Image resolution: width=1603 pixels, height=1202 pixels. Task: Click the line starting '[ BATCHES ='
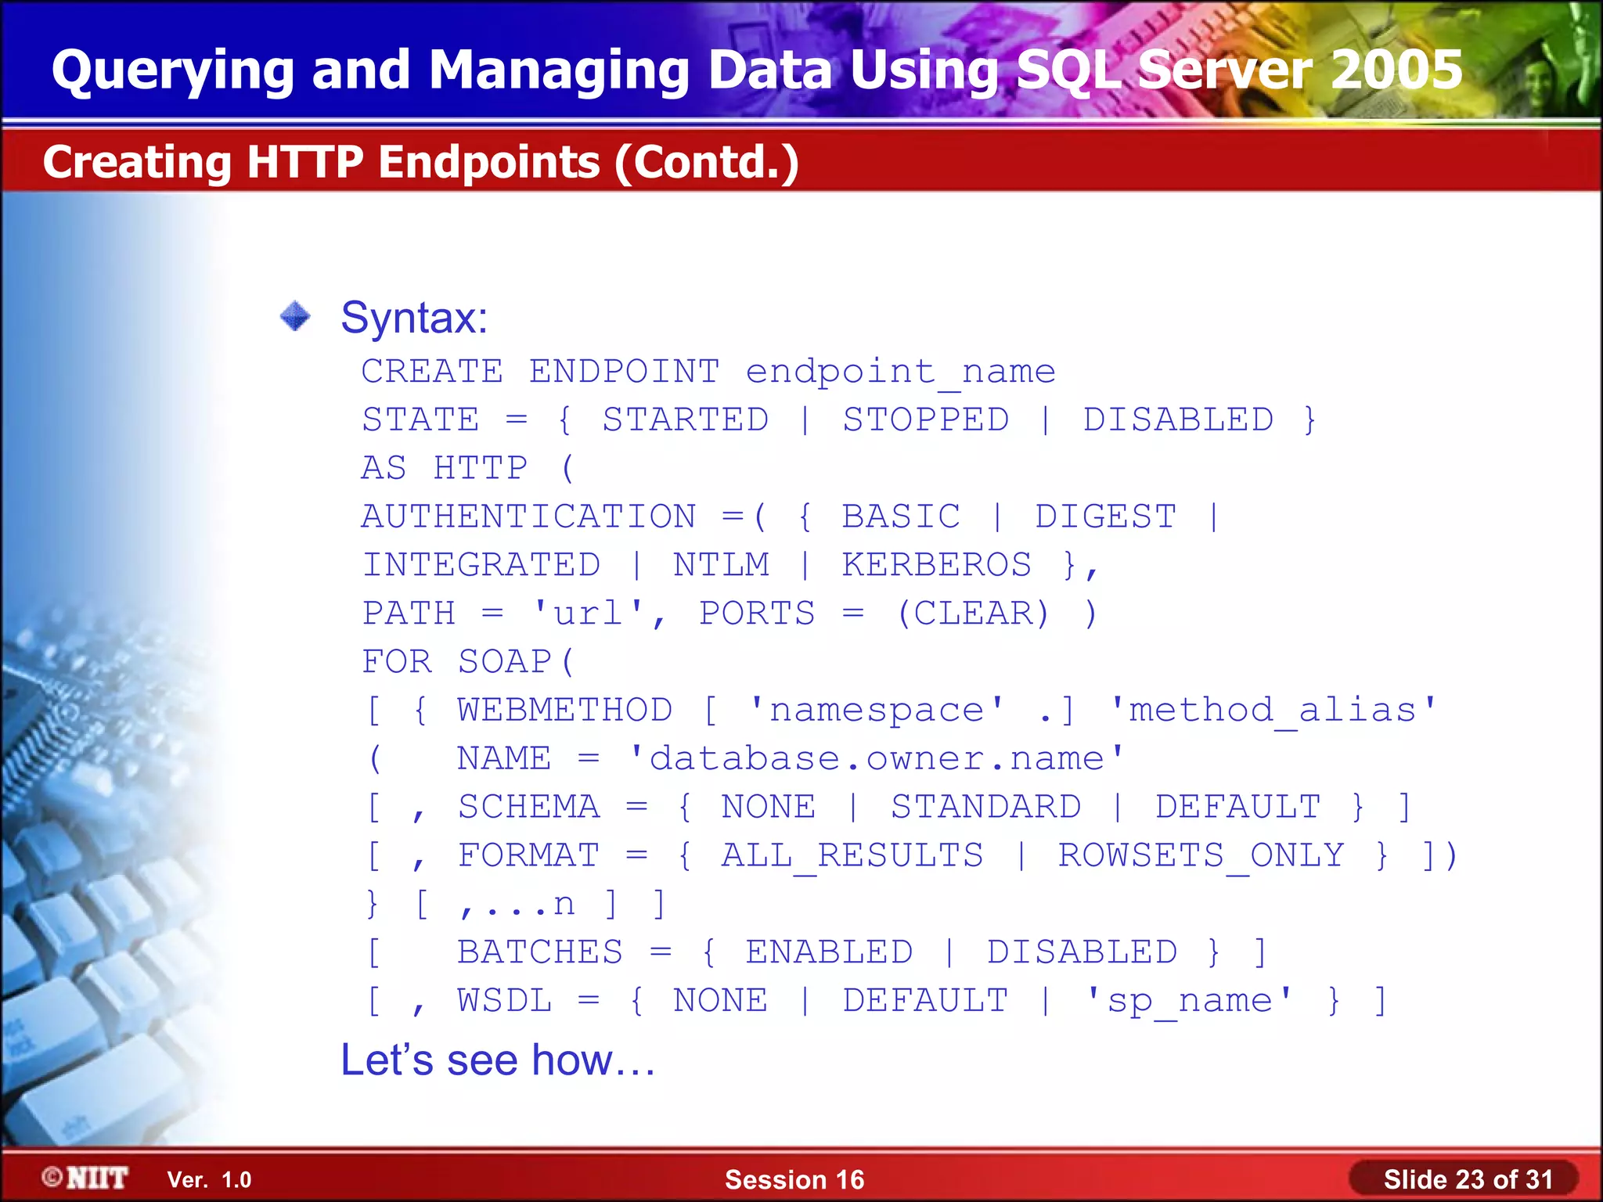pos(817,953)
